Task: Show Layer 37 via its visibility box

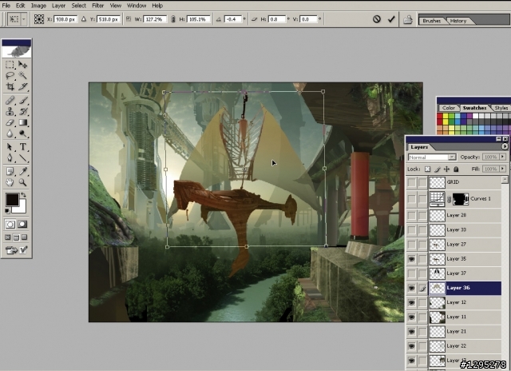Action: point(412,273)
